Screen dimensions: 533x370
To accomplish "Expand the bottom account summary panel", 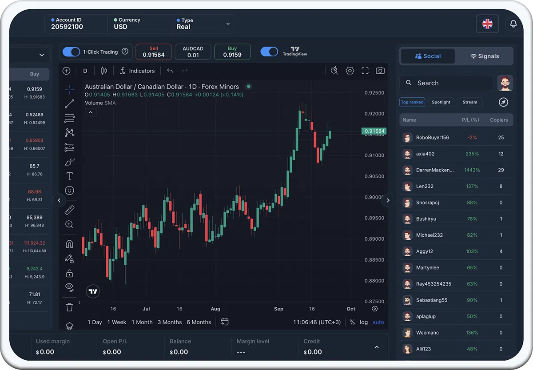I will tap(376, 347).
